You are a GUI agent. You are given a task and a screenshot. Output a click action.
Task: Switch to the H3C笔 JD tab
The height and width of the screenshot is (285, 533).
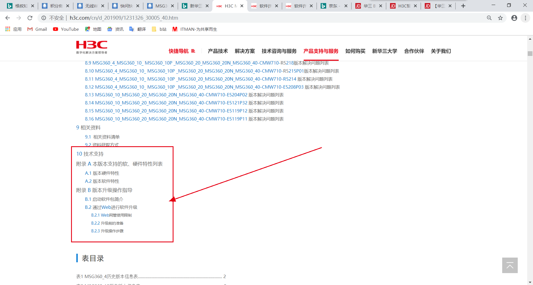point(403,6)
